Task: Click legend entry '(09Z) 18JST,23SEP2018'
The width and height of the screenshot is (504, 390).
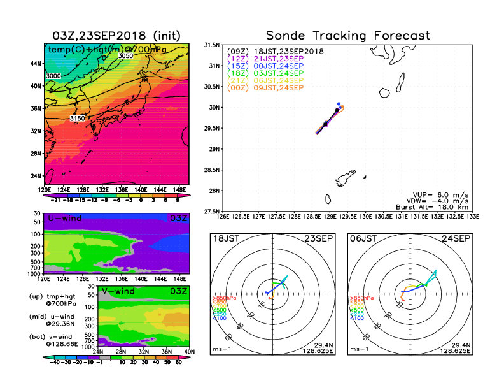Action: (276, 52)
